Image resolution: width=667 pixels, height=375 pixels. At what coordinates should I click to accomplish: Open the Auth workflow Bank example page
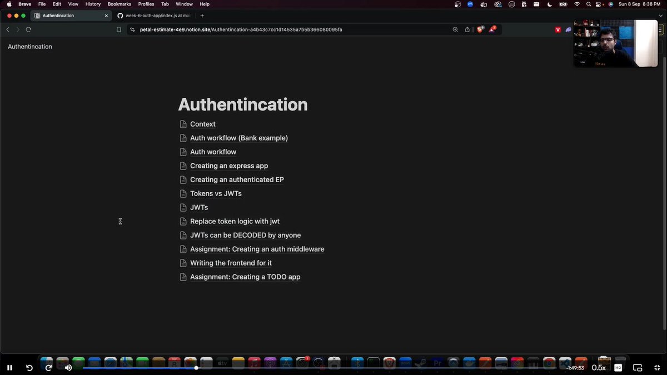(238, 138)
